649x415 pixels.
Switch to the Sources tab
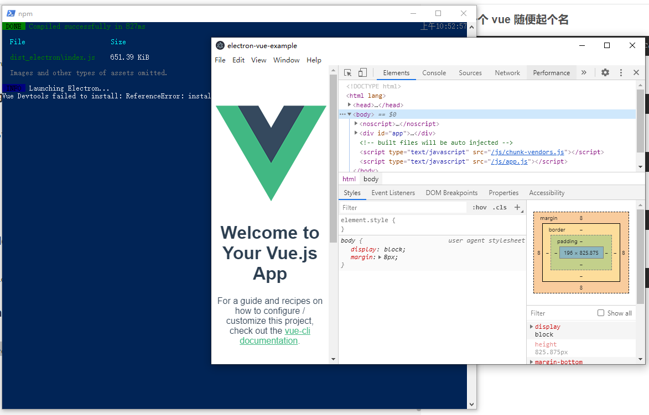[x=470, y=73]
